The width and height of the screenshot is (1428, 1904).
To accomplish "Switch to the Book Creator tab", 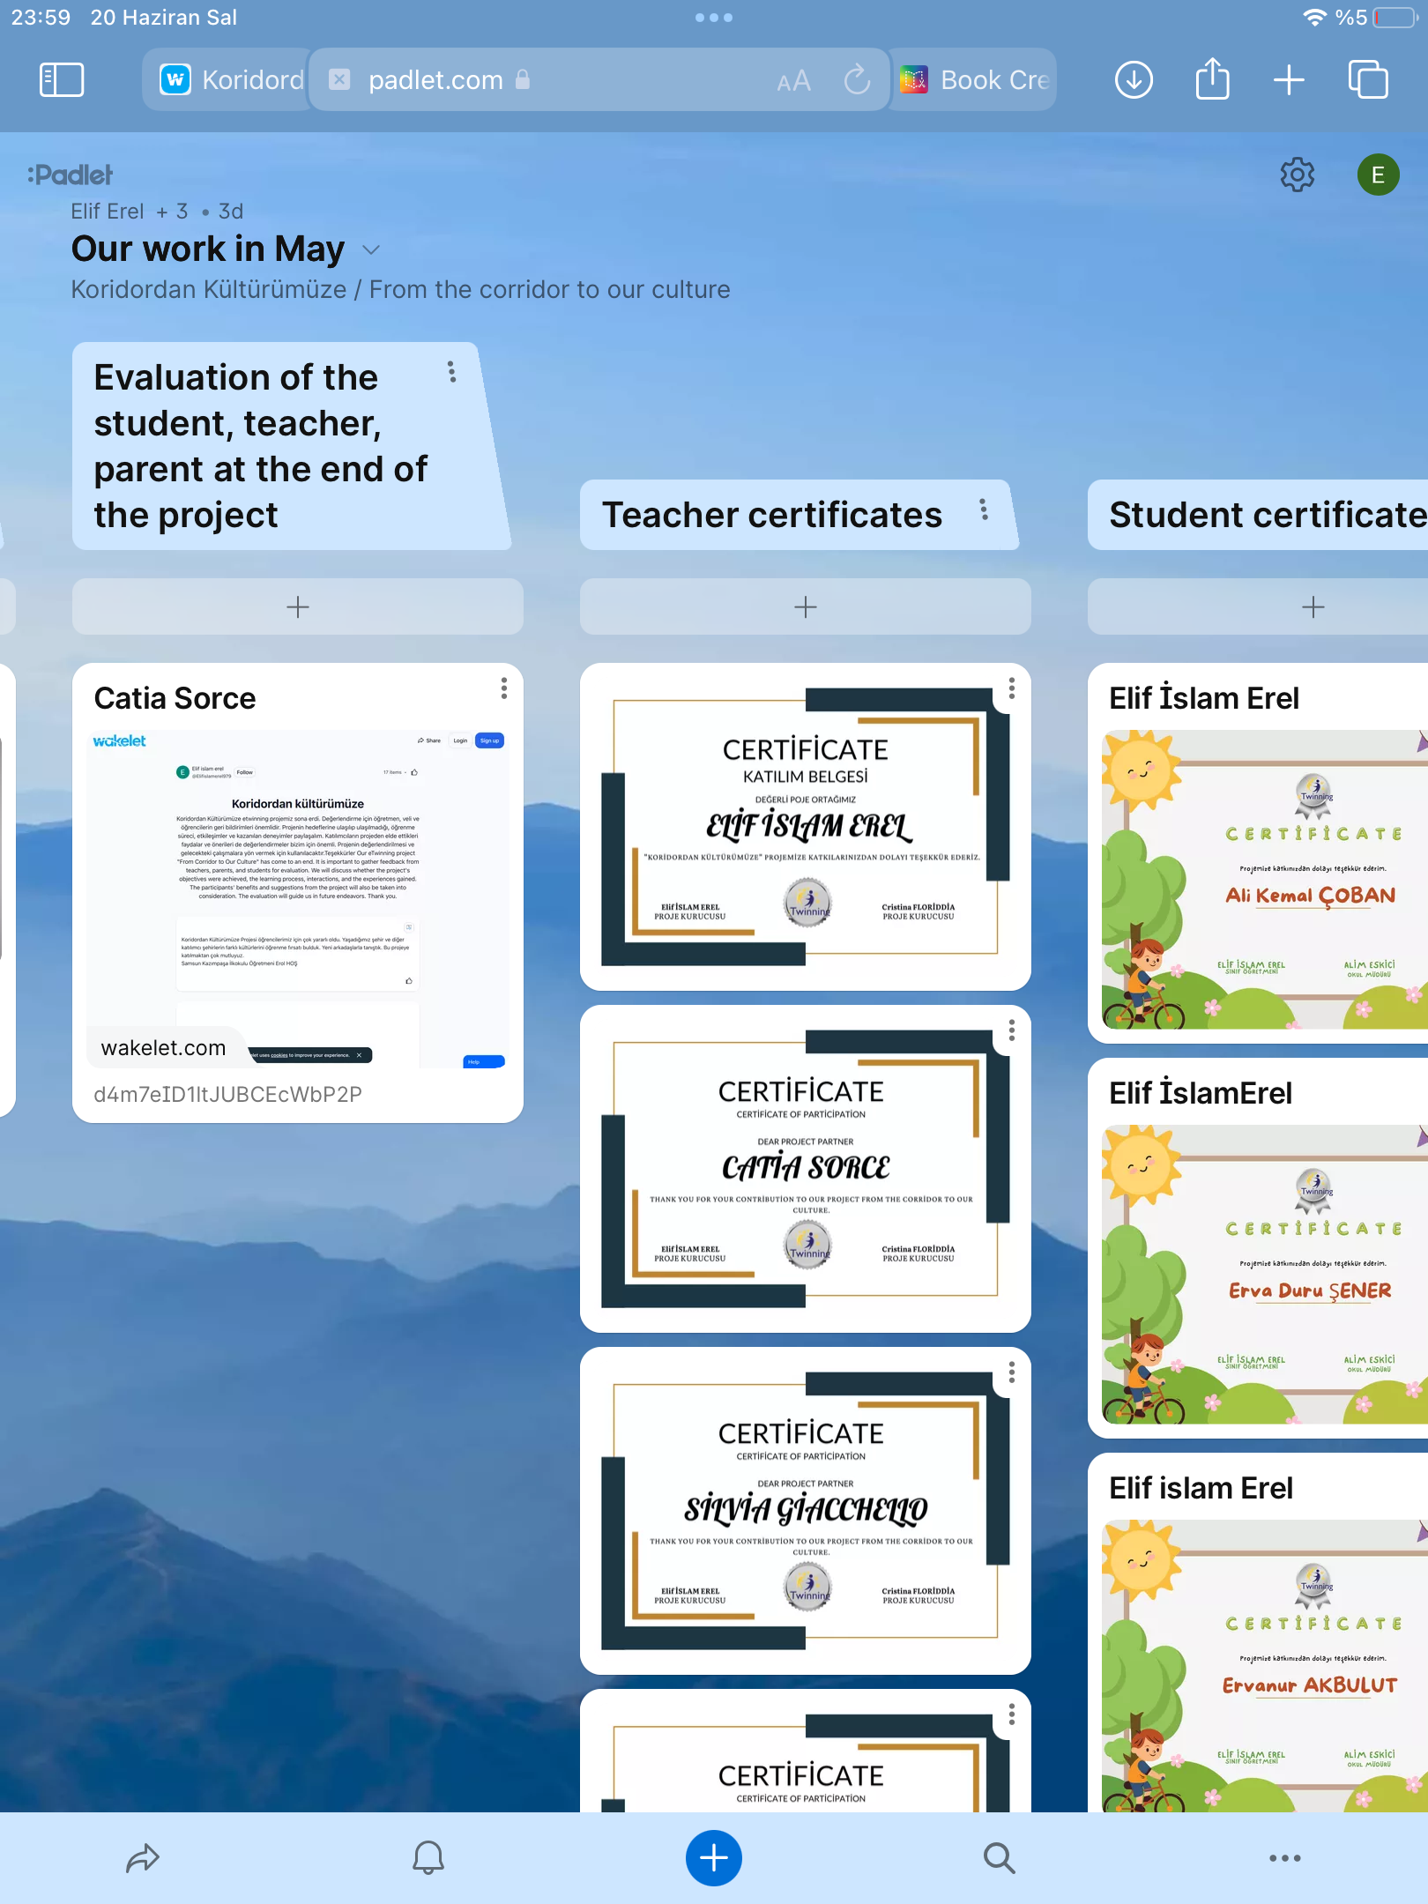I will 974,80.
